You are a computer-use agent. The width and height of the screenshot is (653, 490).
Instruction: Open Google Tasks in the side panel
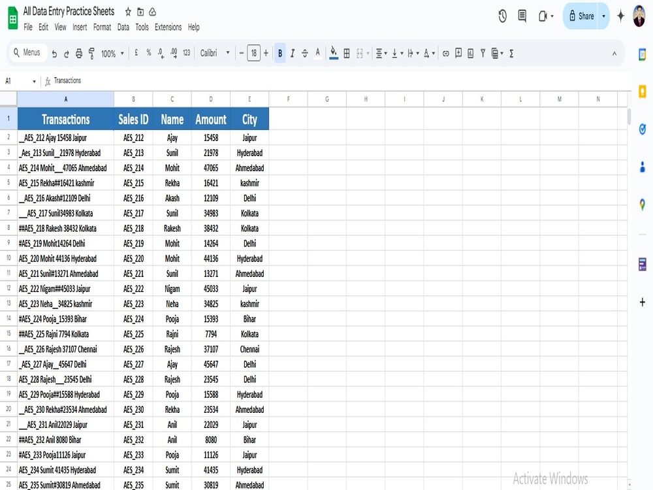pyautogui.click(x=642, y=129)
